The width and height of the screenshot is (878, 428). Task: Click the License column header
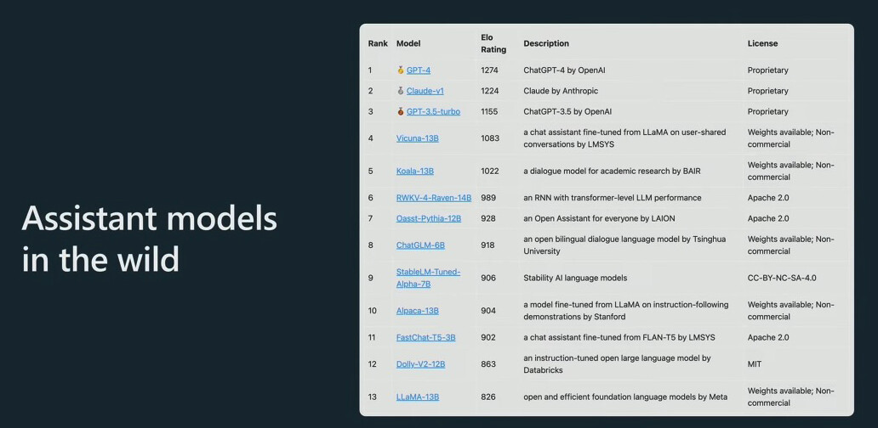pyautogui.click(x=762, y=43)
